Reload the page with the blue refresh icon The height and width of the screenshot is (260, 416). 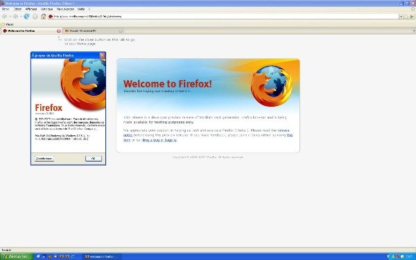(x=26, y=17)
